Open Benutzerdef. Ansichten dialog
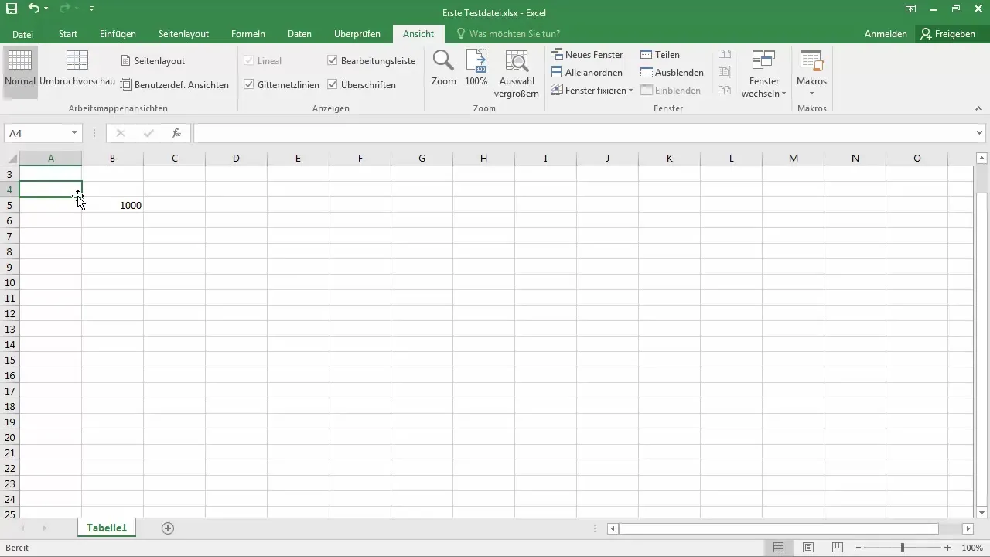This screenshot has width=990, height=557. pyautogui.click(x=175, y=85)
